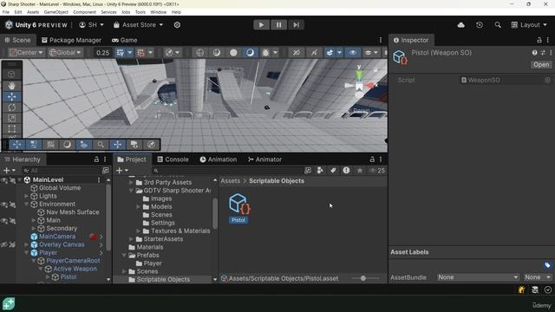Click the green Y axis of orientation gizmo
This screenshot has width=555, height=312.
(359, 75)
